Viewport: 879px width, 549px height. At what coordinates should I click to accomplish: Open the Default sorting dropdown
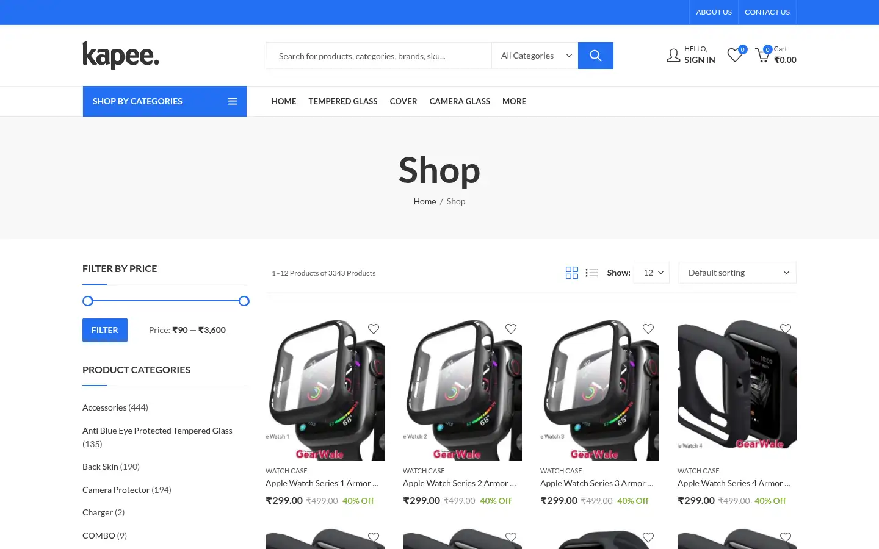[737, 273]
